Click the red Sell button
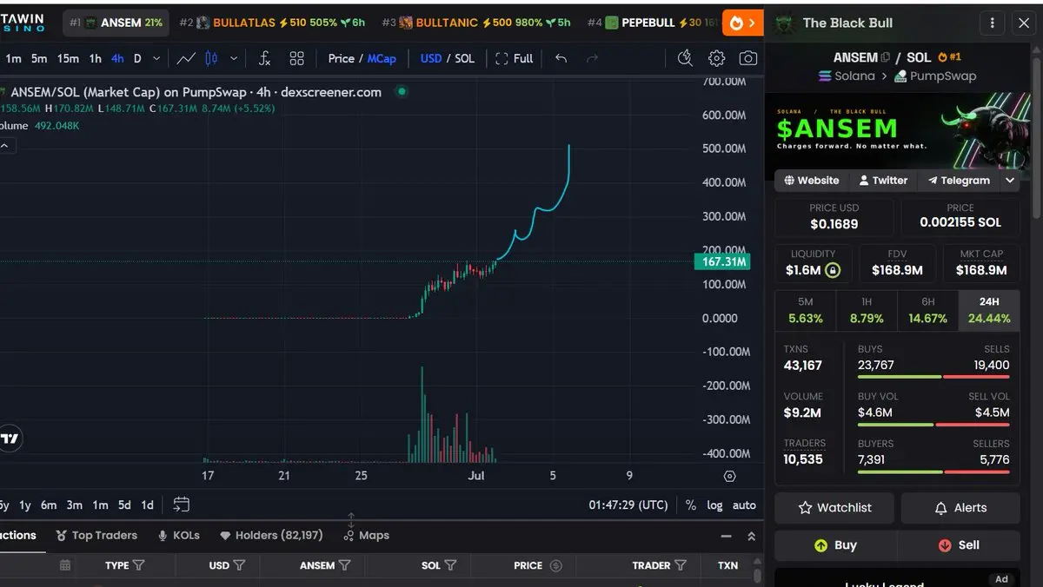Image resolution: width=1043 pixels, height=587 pixels. click(x=959, y=545)
